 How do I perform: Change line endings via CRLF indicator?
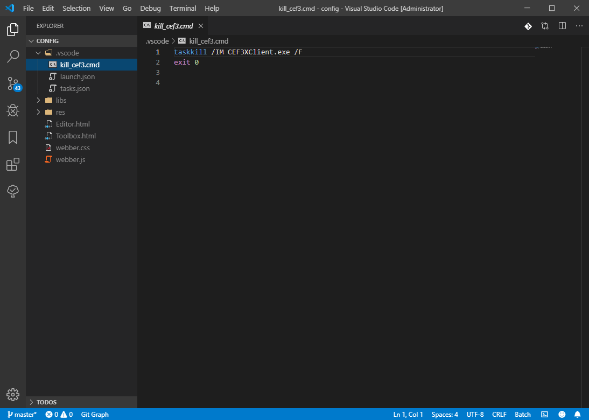click(499, 415)
